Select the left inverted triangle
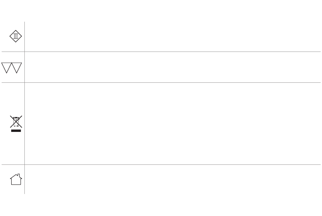The image size is (322, 216). coord(6,68)
